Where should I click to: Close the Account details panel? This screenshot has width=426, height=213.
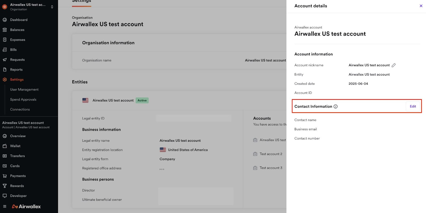(421, 6)
